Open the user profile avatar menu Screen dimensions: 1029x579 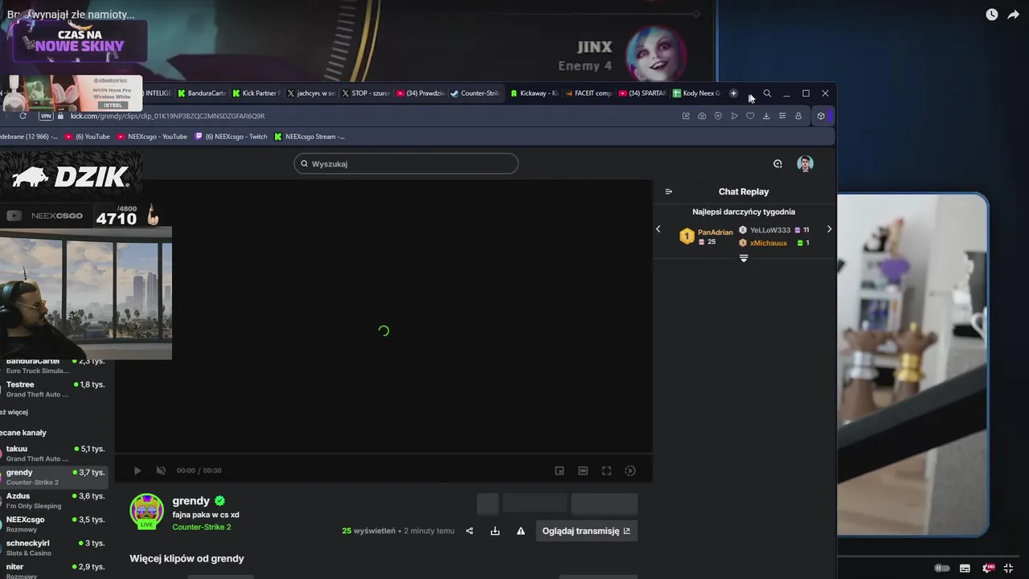tap(806, 163)
